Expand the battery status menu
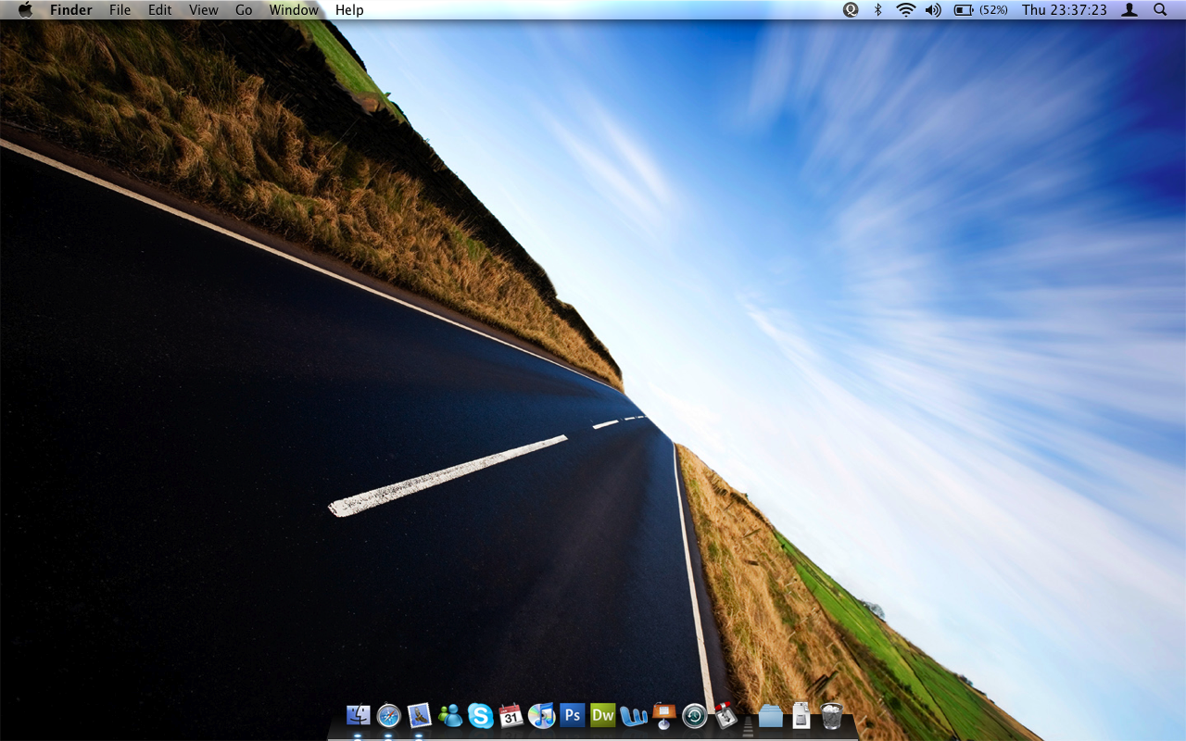Viewport: 1186px width, 741px height. (x=980, y=10)
